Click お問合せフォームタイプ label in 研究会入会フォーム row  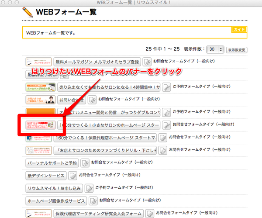point(186,213)
